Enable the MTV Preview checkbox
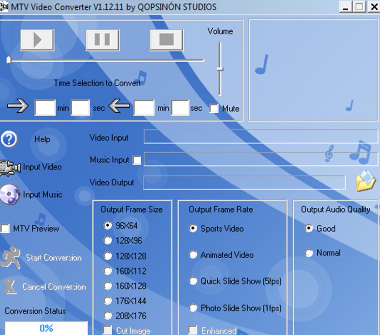The image size is (380, 335). (x=5, y=229)
